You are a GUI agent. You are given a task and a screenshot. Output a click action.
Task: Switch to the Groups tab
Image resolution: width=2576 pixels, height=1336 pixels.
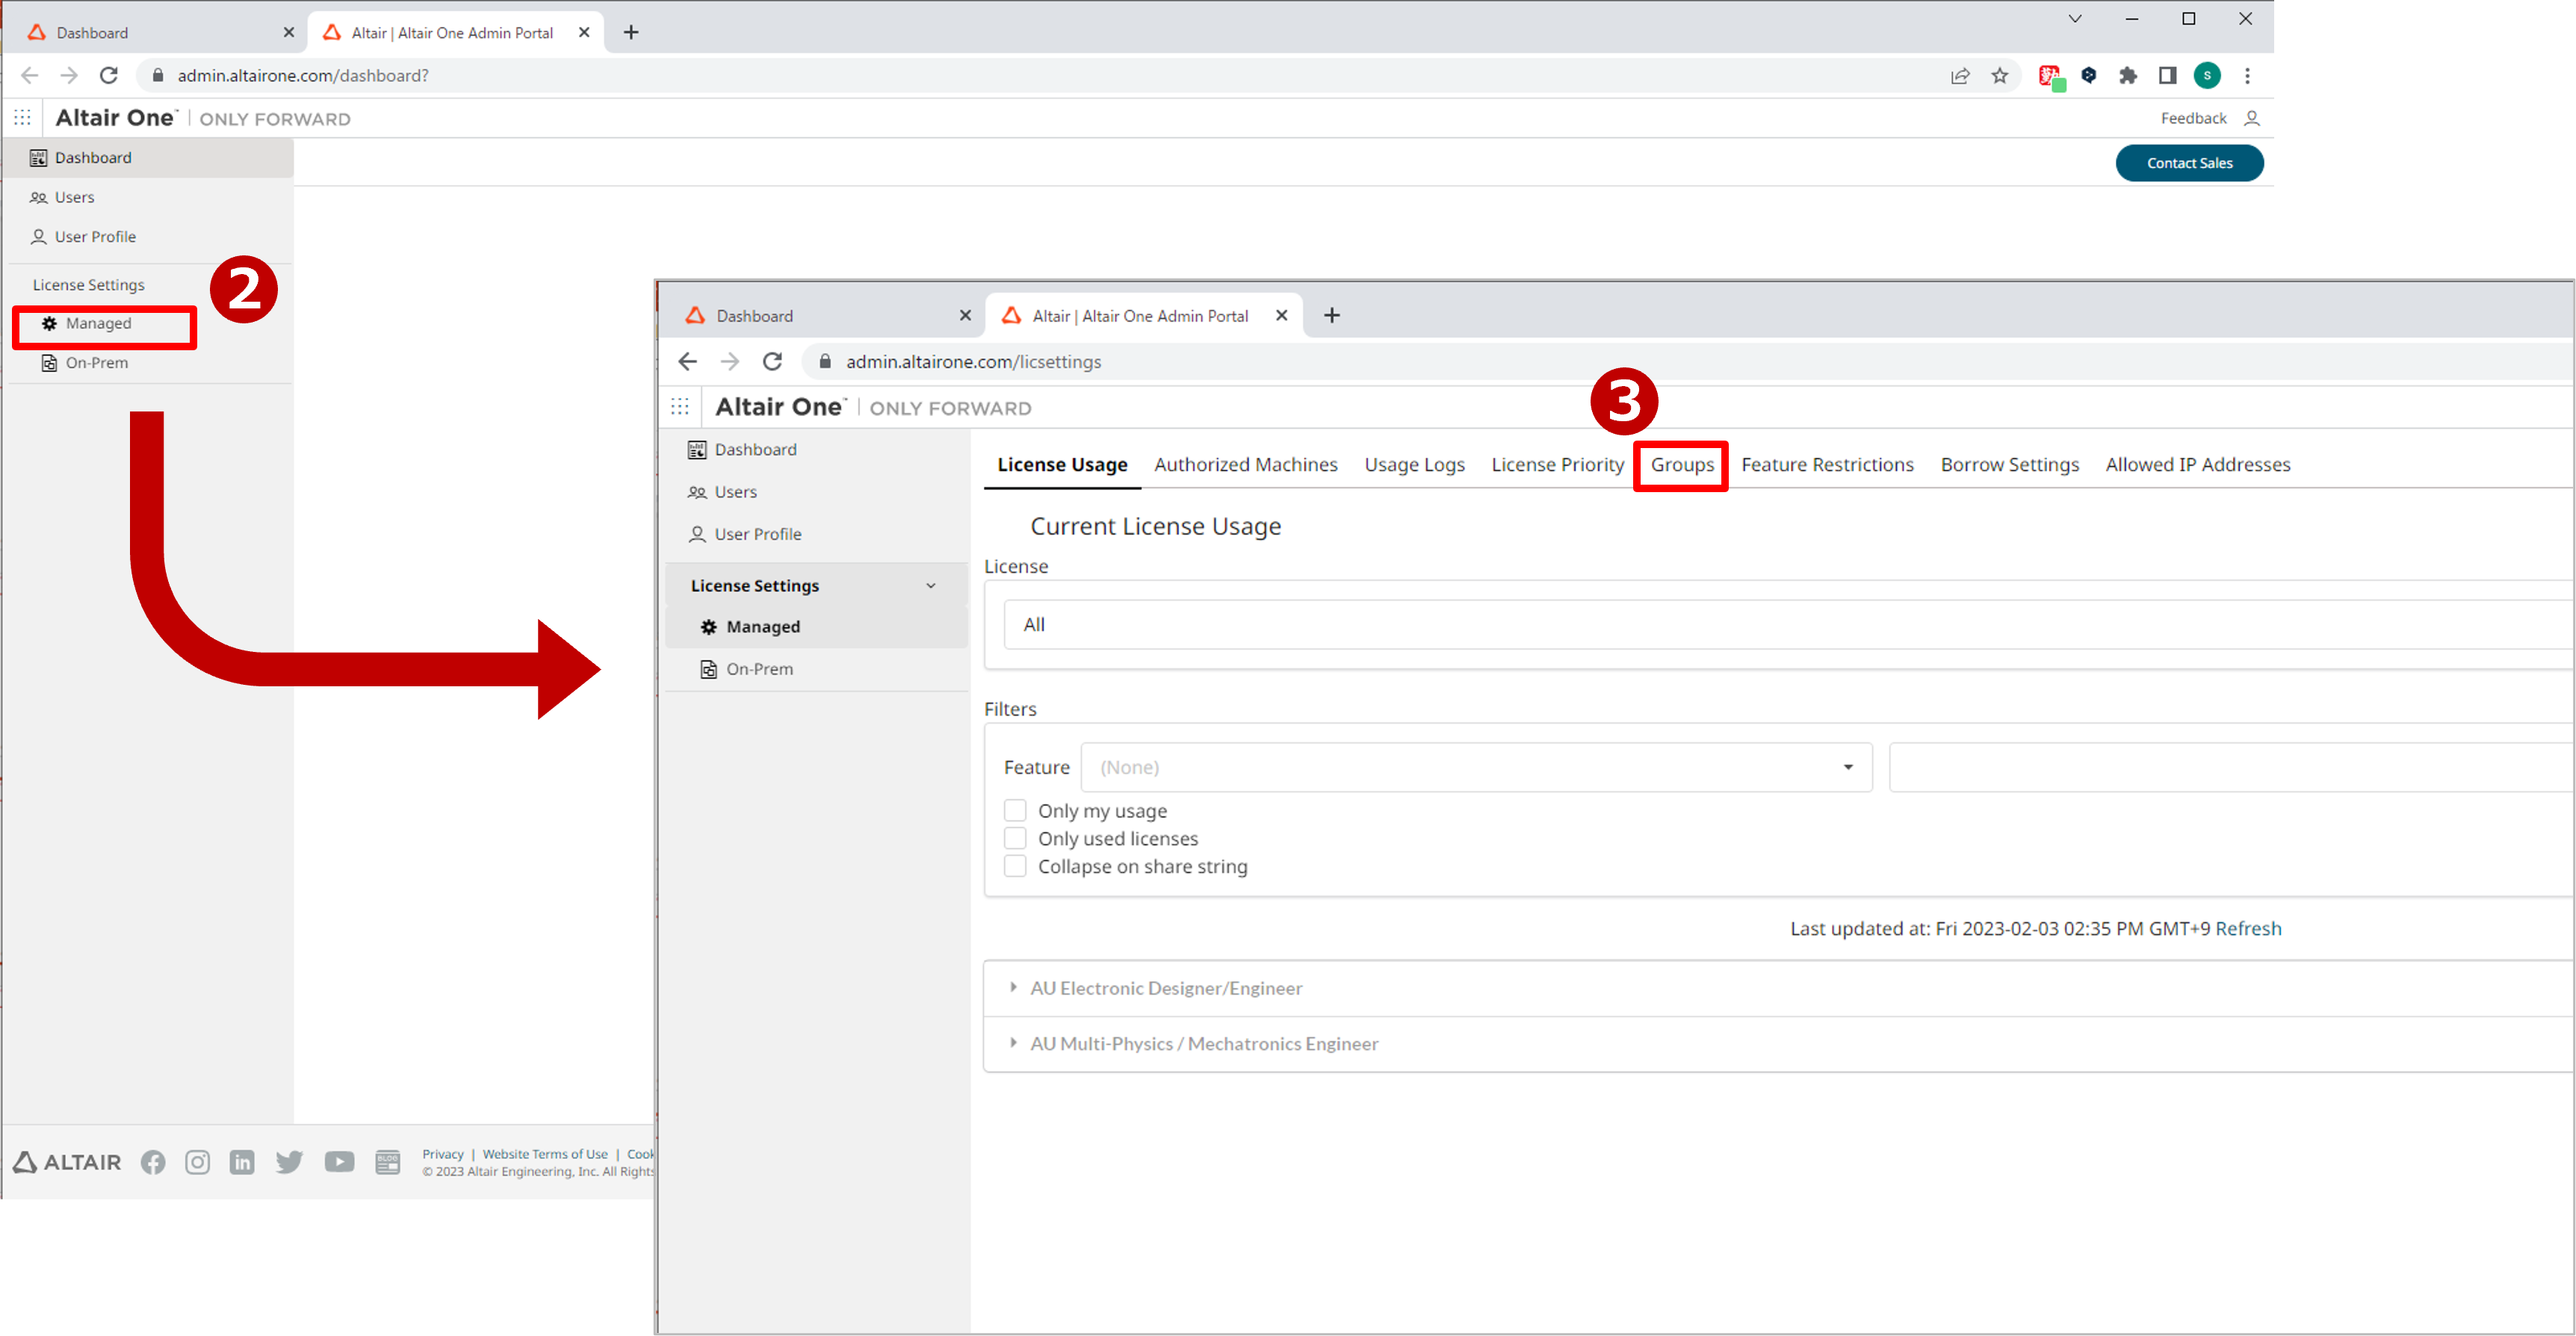tap(1681, 465)
